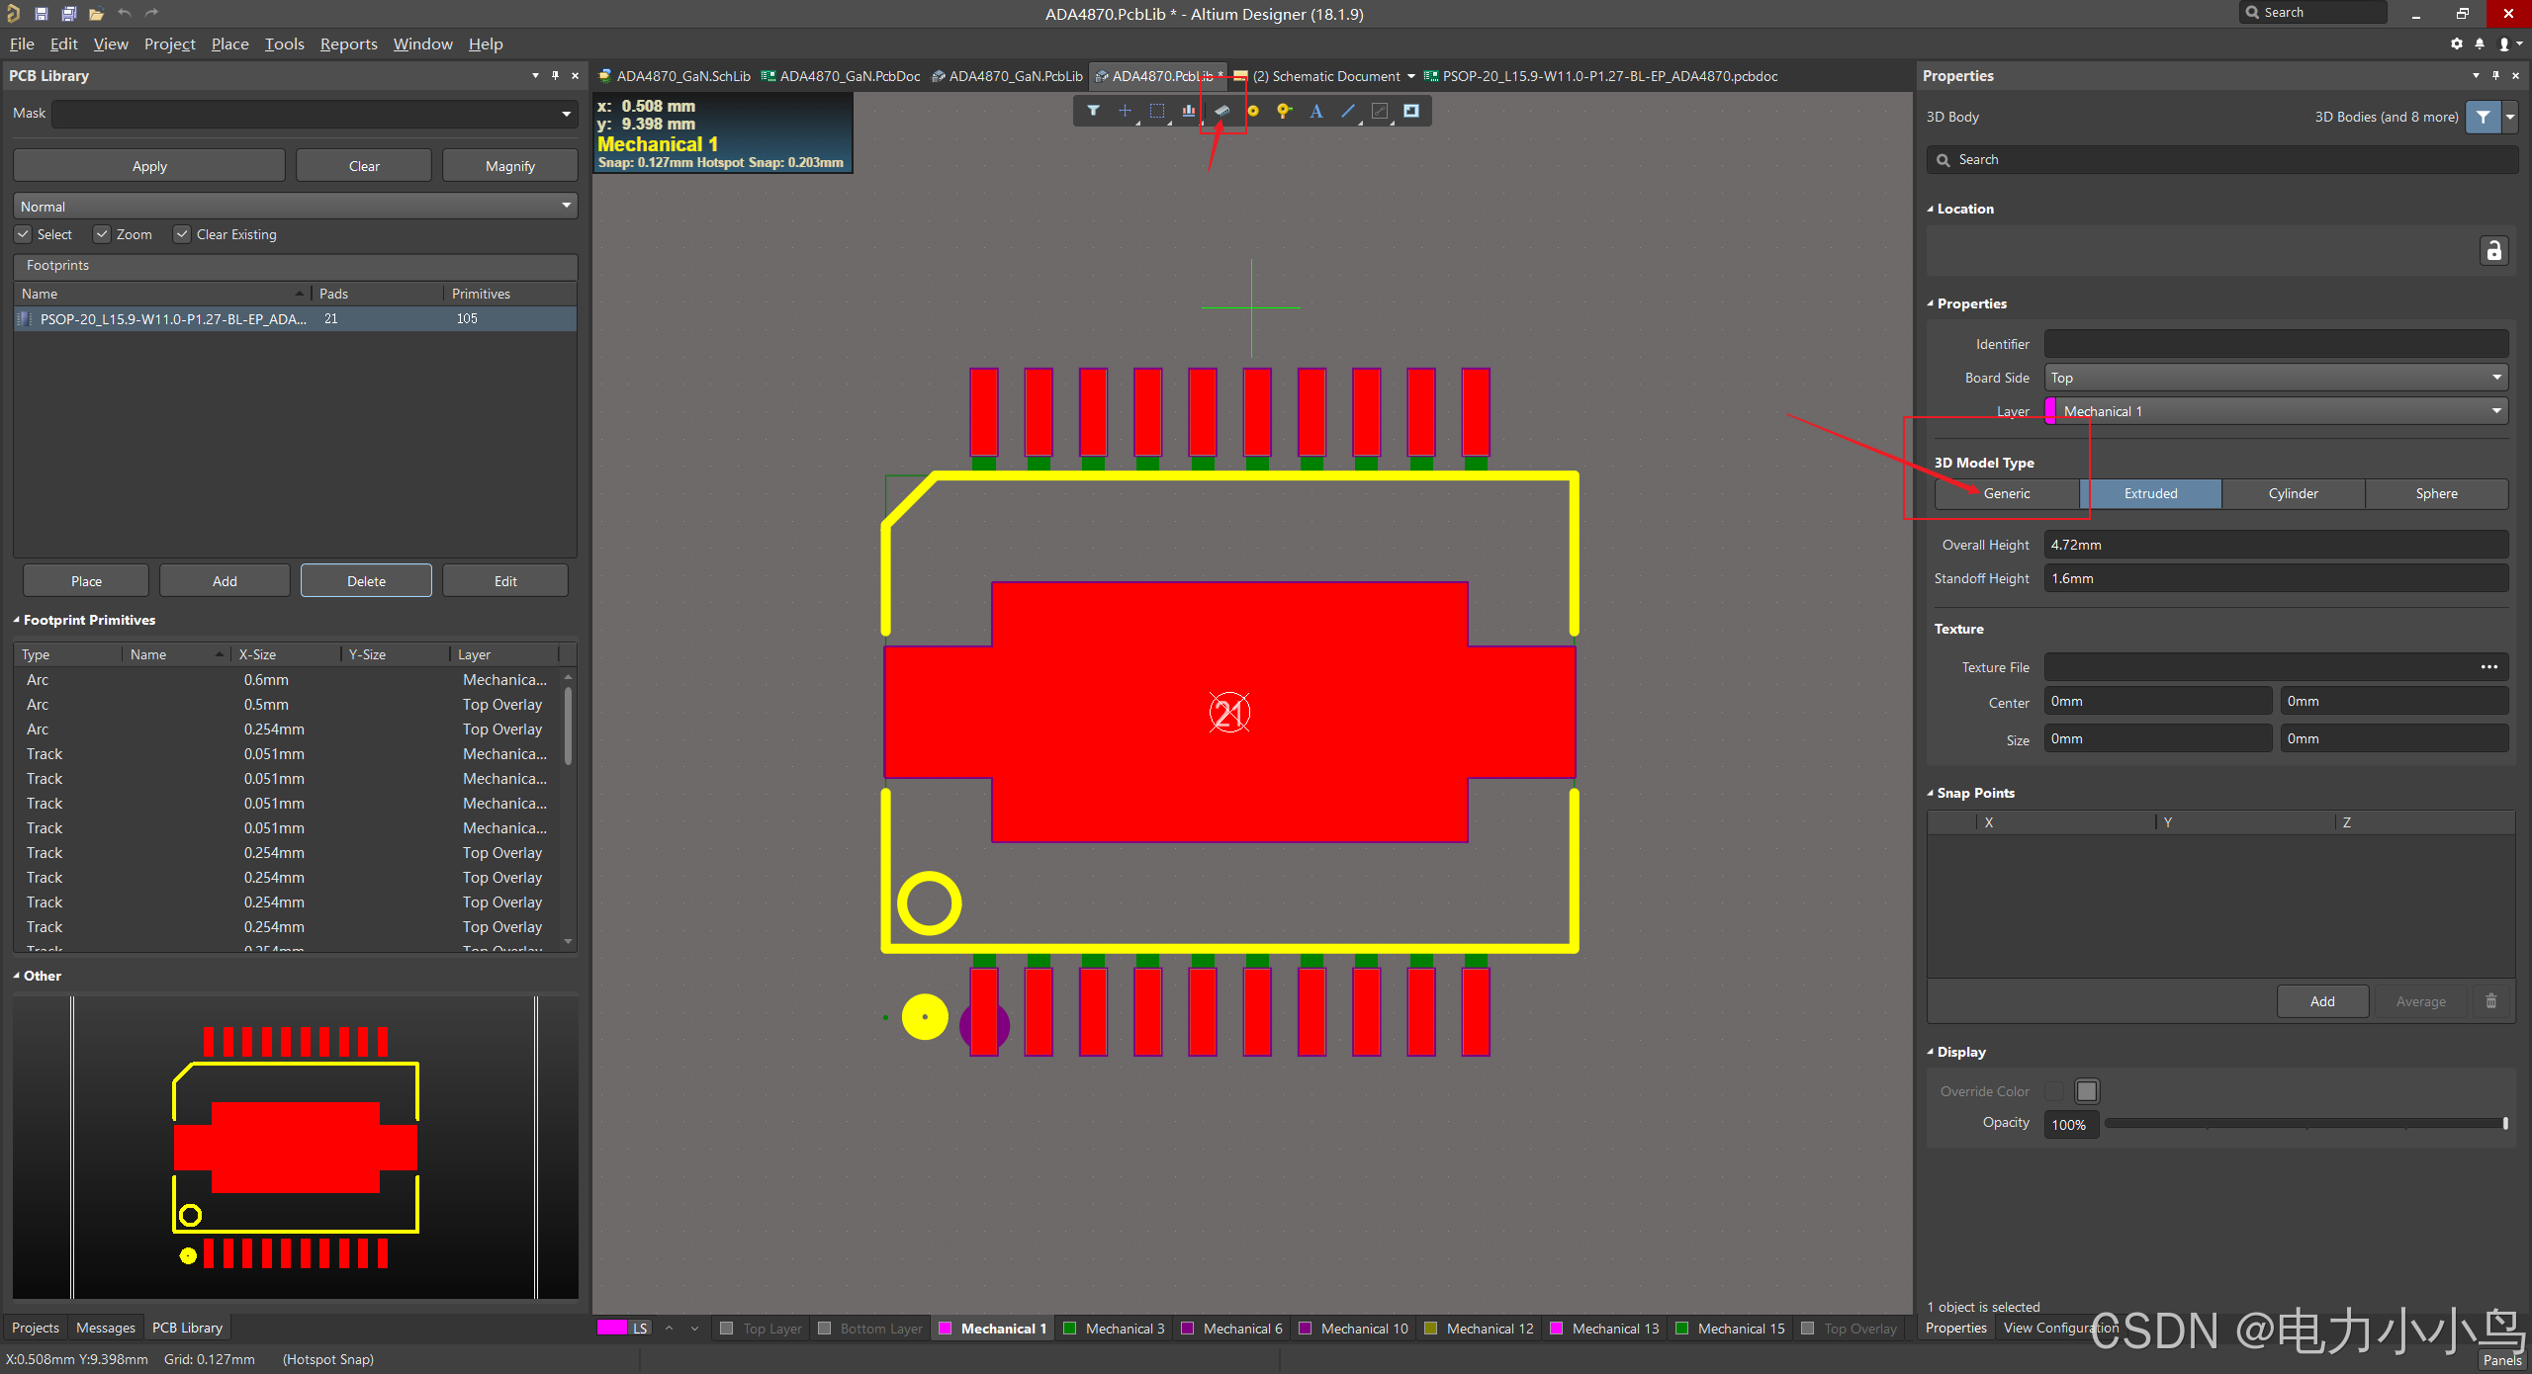Collapse the Footprint Primitives section
2532x1374 pixels.
pos(17,620)
